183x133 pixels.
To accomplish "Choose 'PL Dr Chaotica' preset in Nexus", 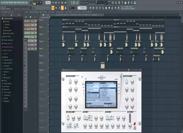I will coord(104,90).
